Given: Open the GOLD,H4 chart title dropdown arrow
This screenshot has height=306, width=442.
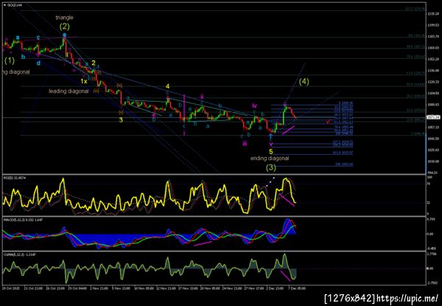Looking at the screenshot, I should tap(5, 5).
